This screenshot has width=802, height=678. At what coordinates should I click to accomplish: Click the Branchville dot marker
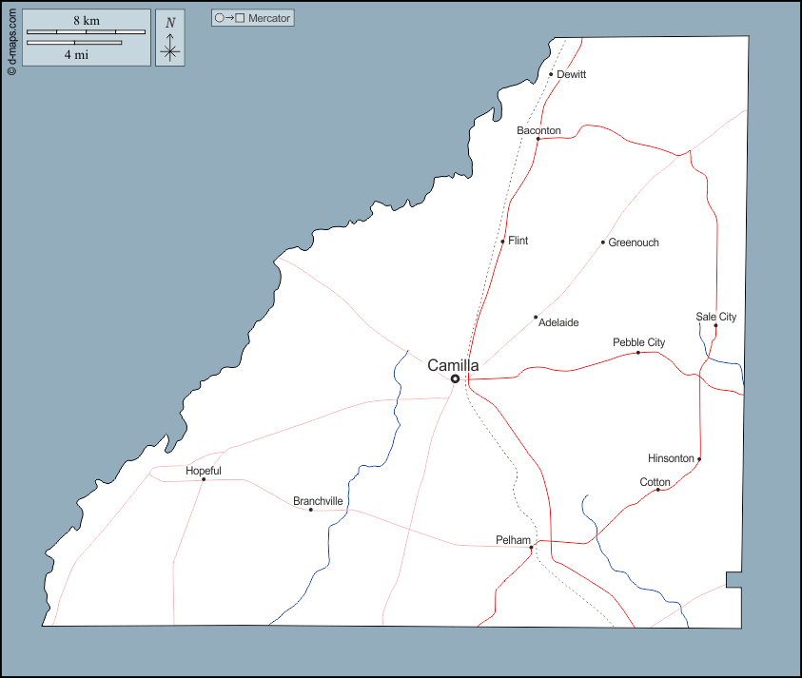coord(310,510)
